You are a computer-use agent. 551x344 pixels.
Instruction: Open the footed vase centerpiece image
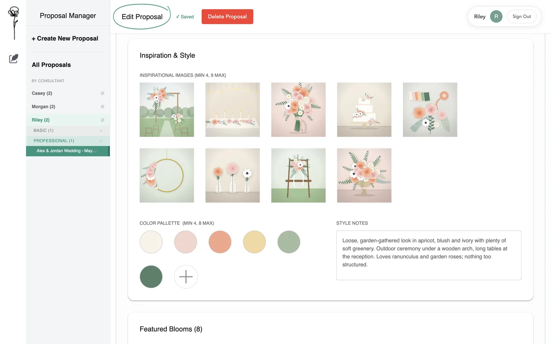(x=364, y=175)
